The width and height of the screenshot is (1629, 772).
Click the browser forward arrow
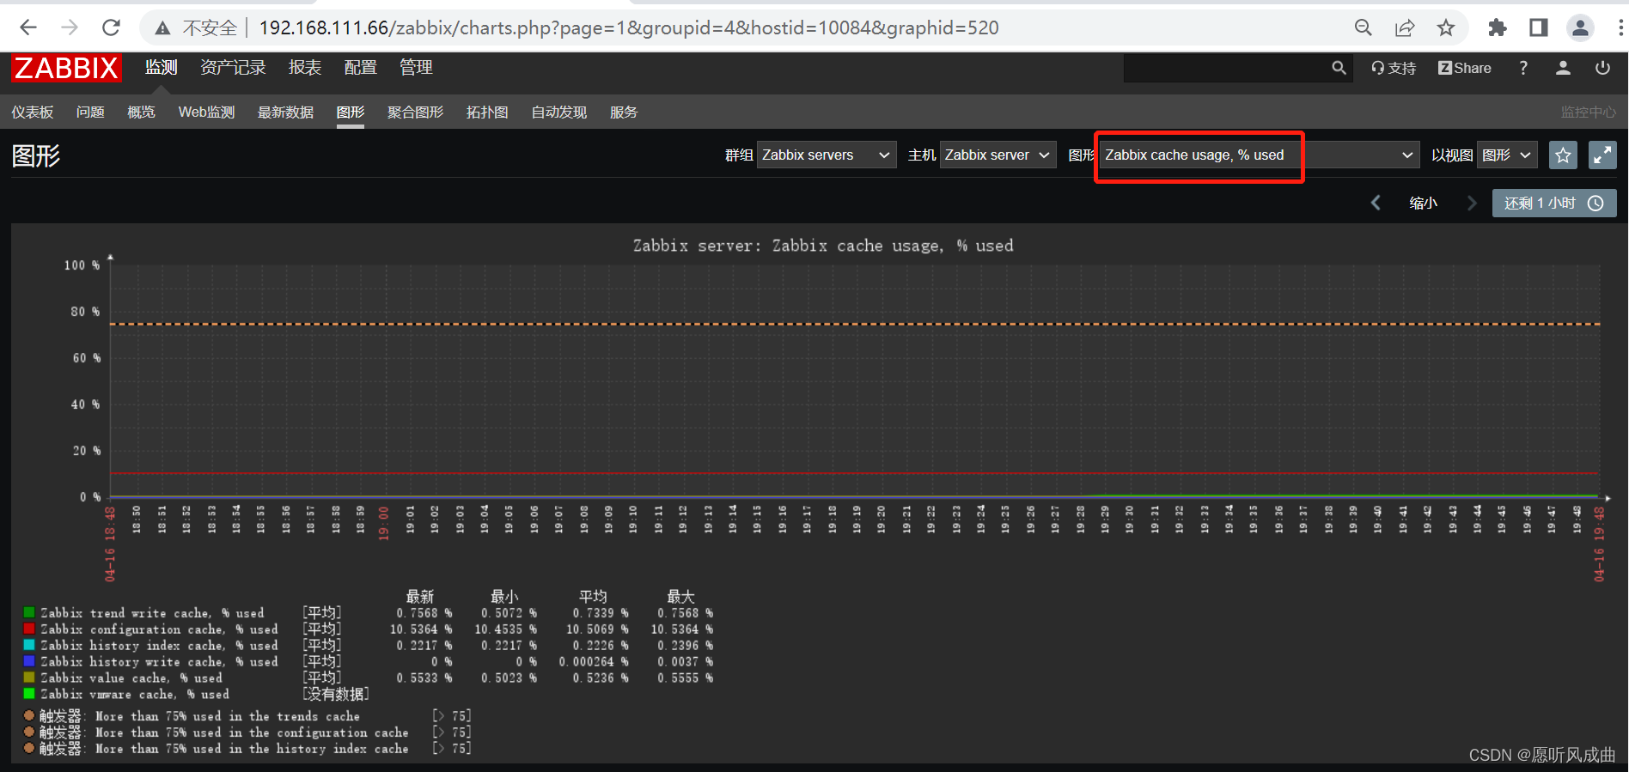(70, 27)
